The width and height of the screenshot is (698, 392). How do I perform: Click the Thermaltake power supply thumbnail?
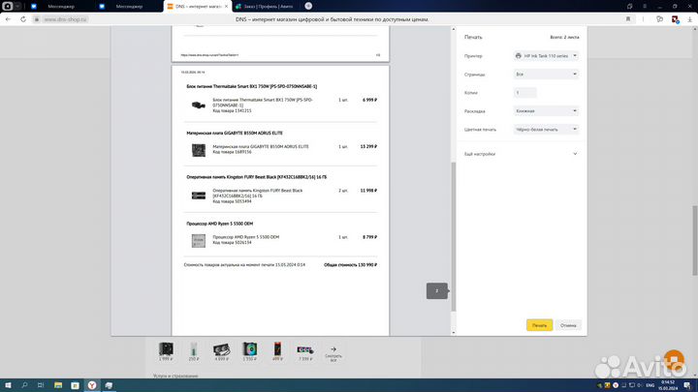coord(199,106)
